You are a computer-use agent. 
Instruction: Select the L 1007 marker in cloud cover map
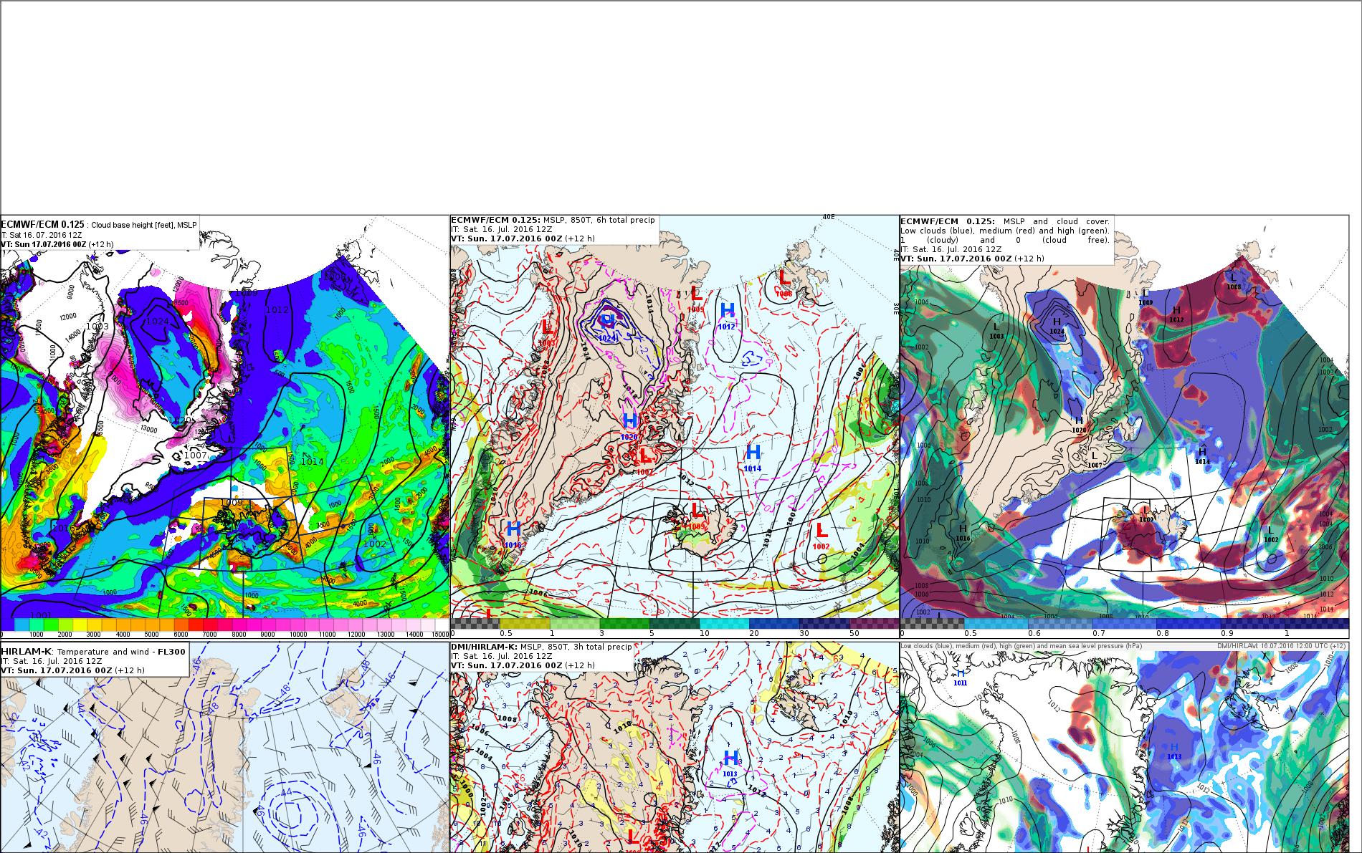[x=1095, y=460]
